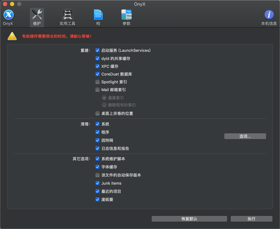Toggle 程序 cleaning checkbox
Viewport: 280px width, 229px height.
[97, 132]
